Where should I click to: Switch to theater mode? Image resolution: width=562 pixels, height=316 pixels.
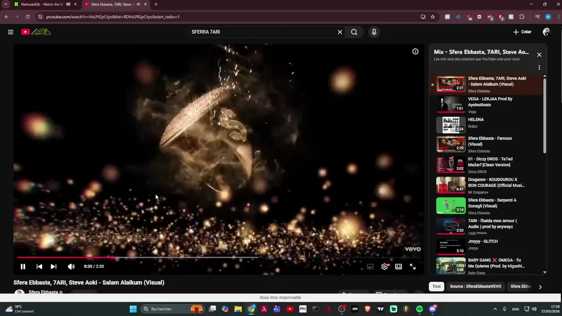pos(399,266)
